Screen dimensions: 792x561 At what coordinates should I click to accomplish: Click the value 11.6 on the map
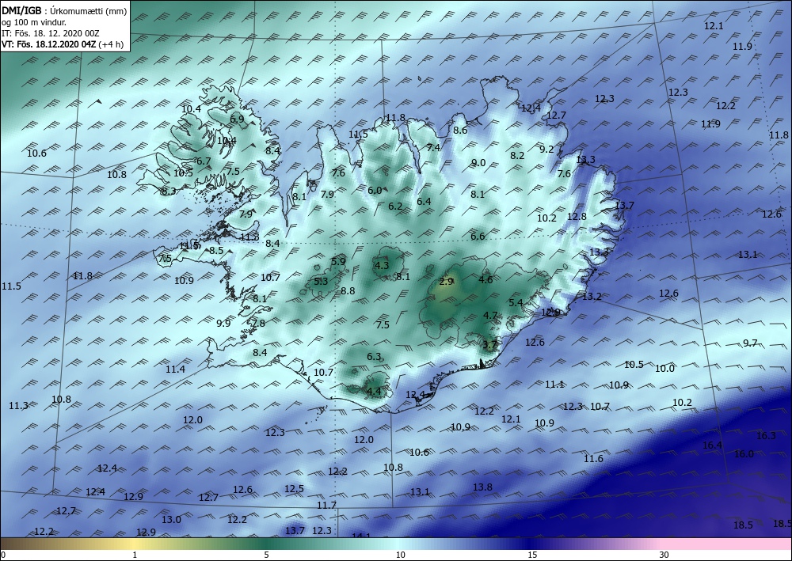coord(593,459)
